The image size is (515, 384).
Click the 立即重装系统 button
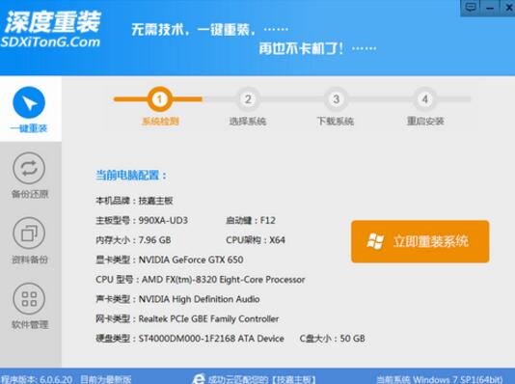[x=420, y=242]
